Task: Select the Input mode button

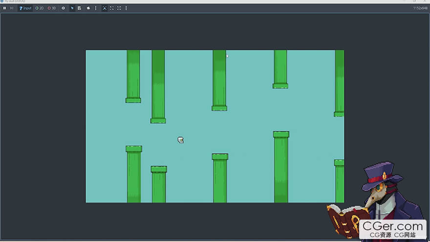Action: pos(25,8)
